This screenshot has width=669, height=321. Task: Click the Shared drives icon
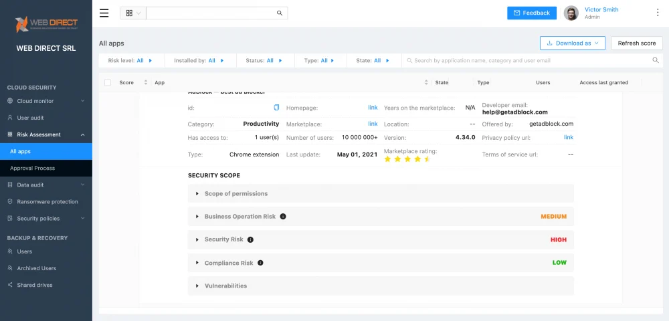(x=10, y=285)
